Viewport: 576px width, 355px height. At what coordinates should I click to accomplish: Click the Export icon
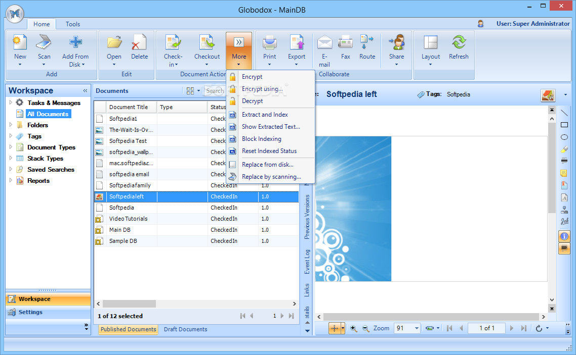(297, 42)
